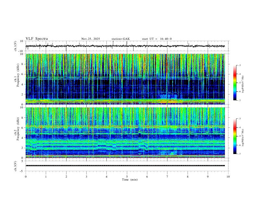Screen dimensions: 257x198
Task: Click the ch.1 color bar "log(PSD)(V²/Hz)" label
Action: coord(243,84)
